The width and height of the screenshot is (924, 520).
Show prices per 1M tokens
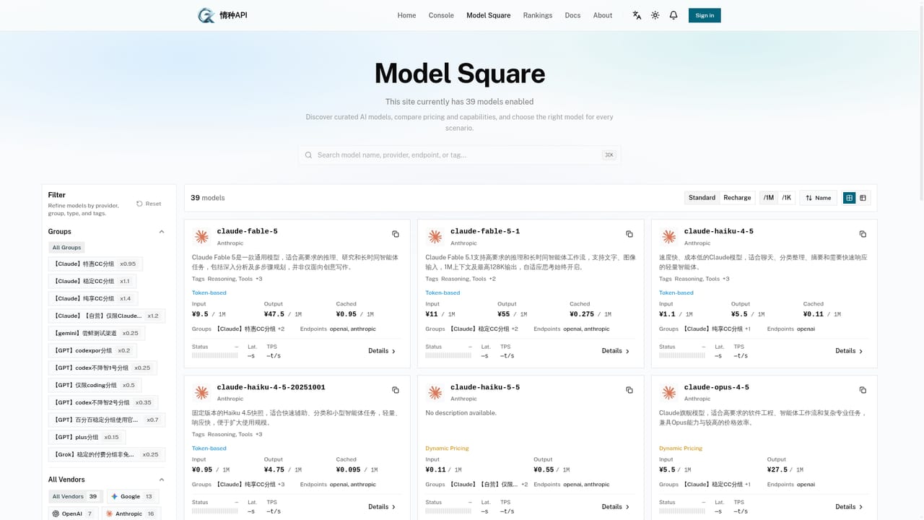pos(769,198)
